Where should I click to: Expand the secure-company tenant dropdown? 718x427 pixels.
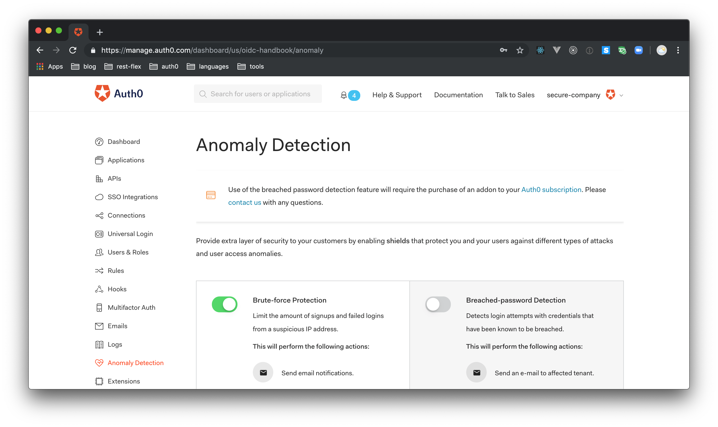coord(621,95)
